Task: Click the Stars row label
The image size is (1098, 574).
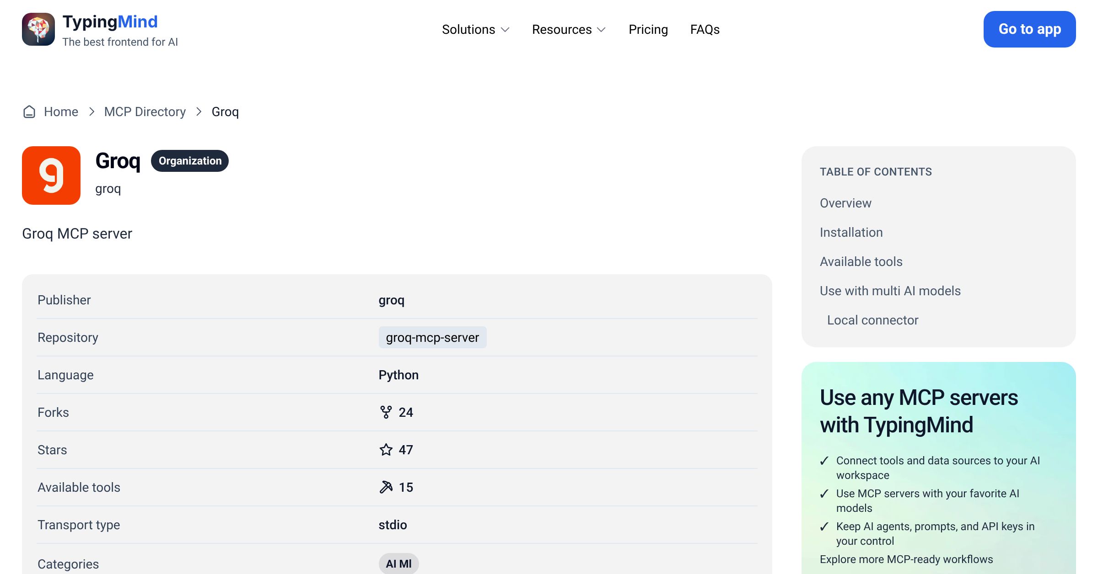Action: (x=52, y=450)
